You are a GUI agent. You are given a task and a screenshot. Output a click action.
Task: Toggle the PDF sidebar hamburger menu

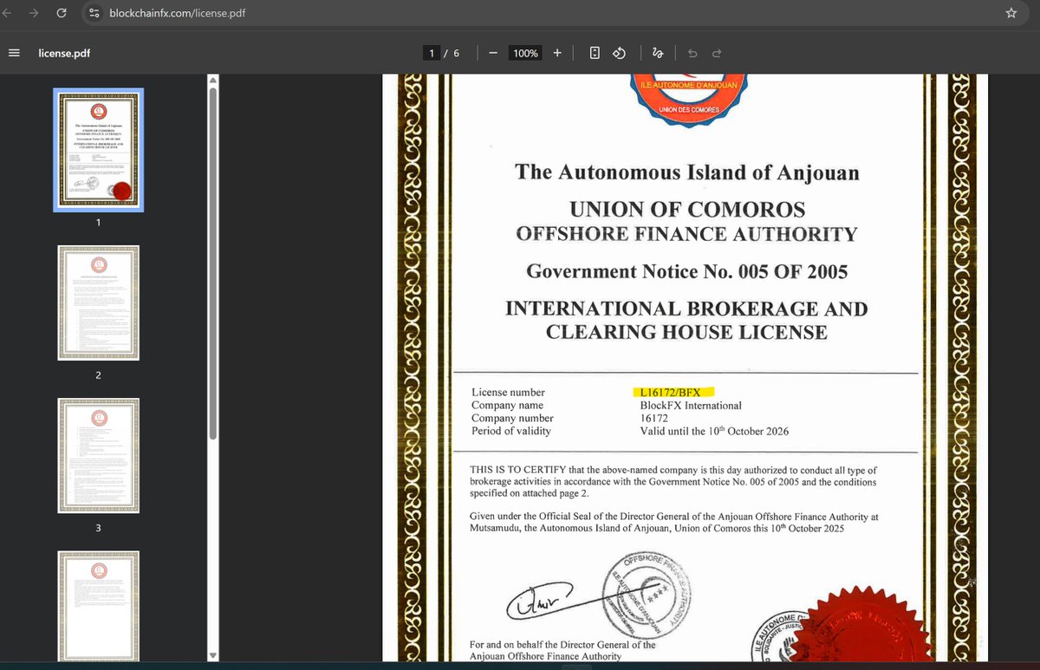14,53
